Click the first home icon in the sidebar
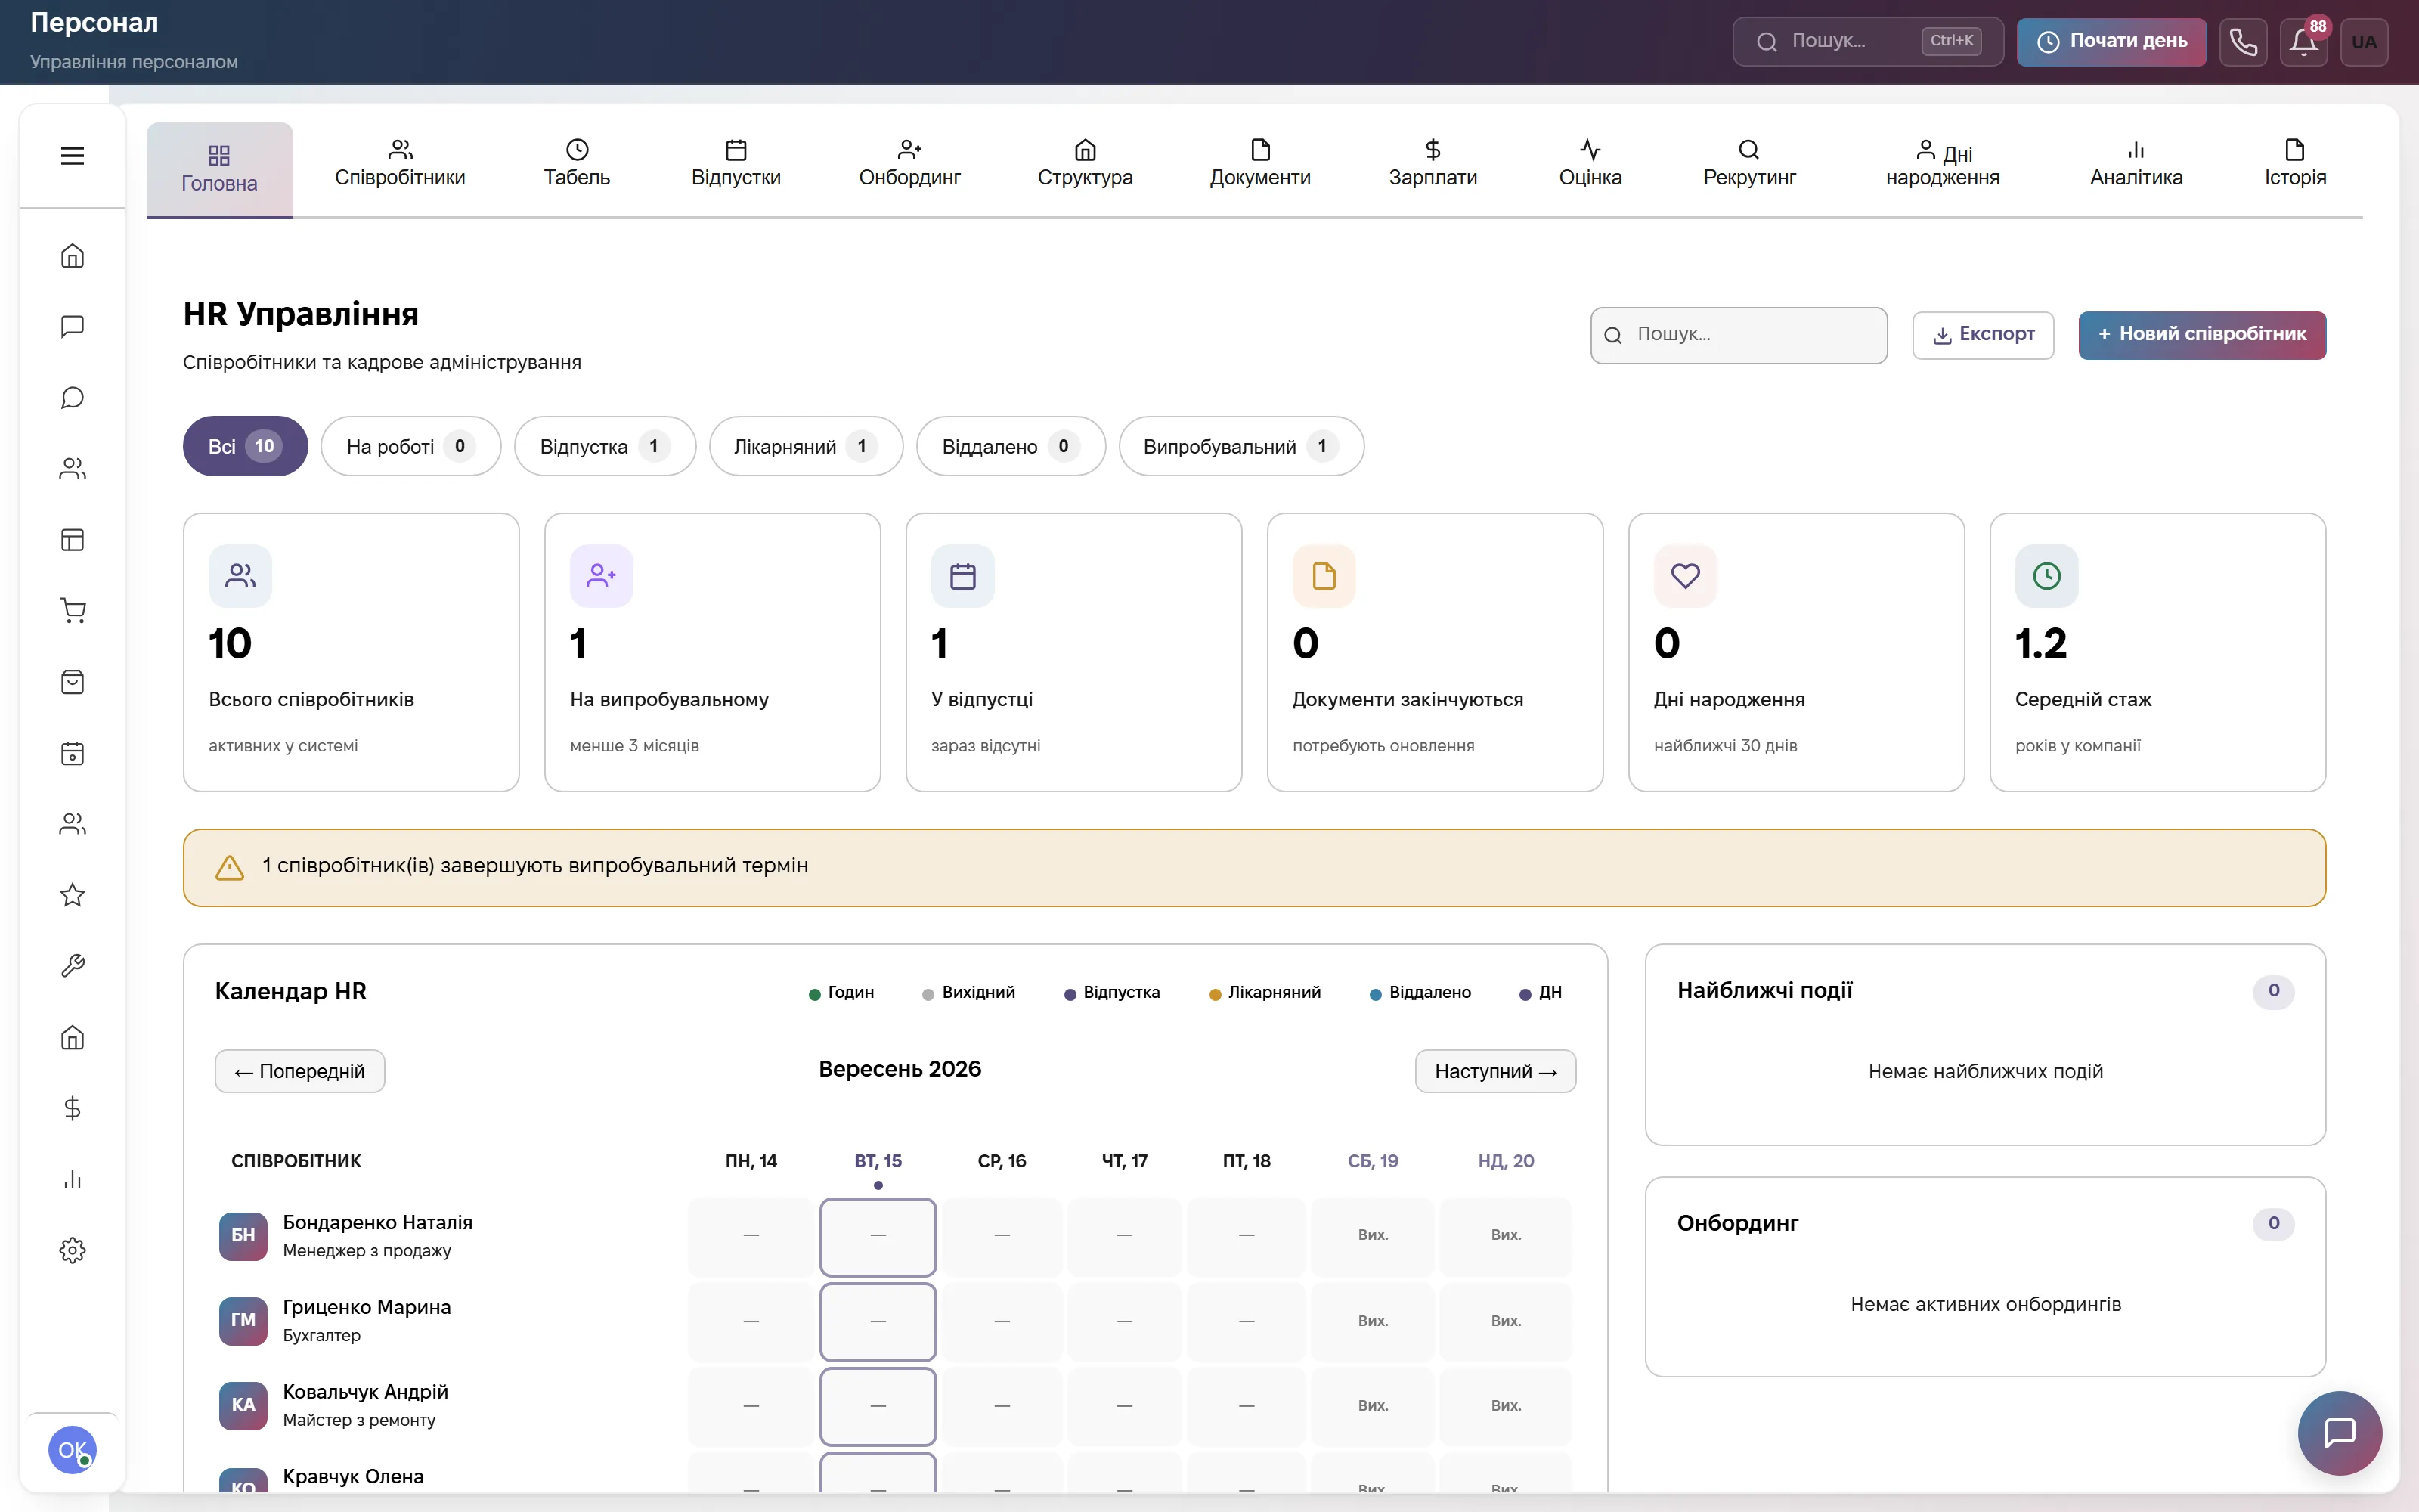 click(x=72, y=256)
